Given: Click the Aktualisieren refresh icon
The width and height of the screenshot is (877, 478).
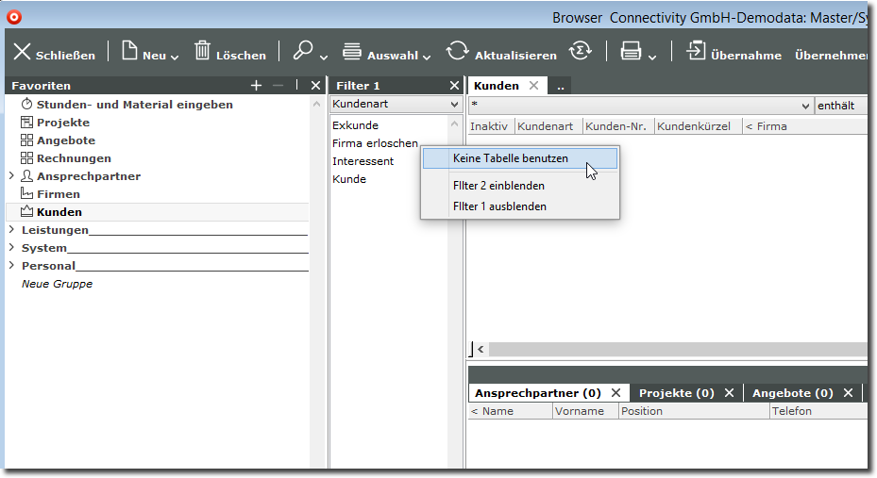Looking at the screenshot, I should pos(457,53).
